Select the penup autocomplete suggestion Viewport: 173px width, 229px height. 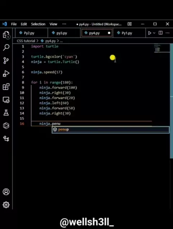[111, 130]
